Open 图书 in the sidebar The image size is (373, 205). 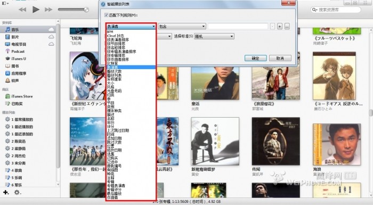15,66
